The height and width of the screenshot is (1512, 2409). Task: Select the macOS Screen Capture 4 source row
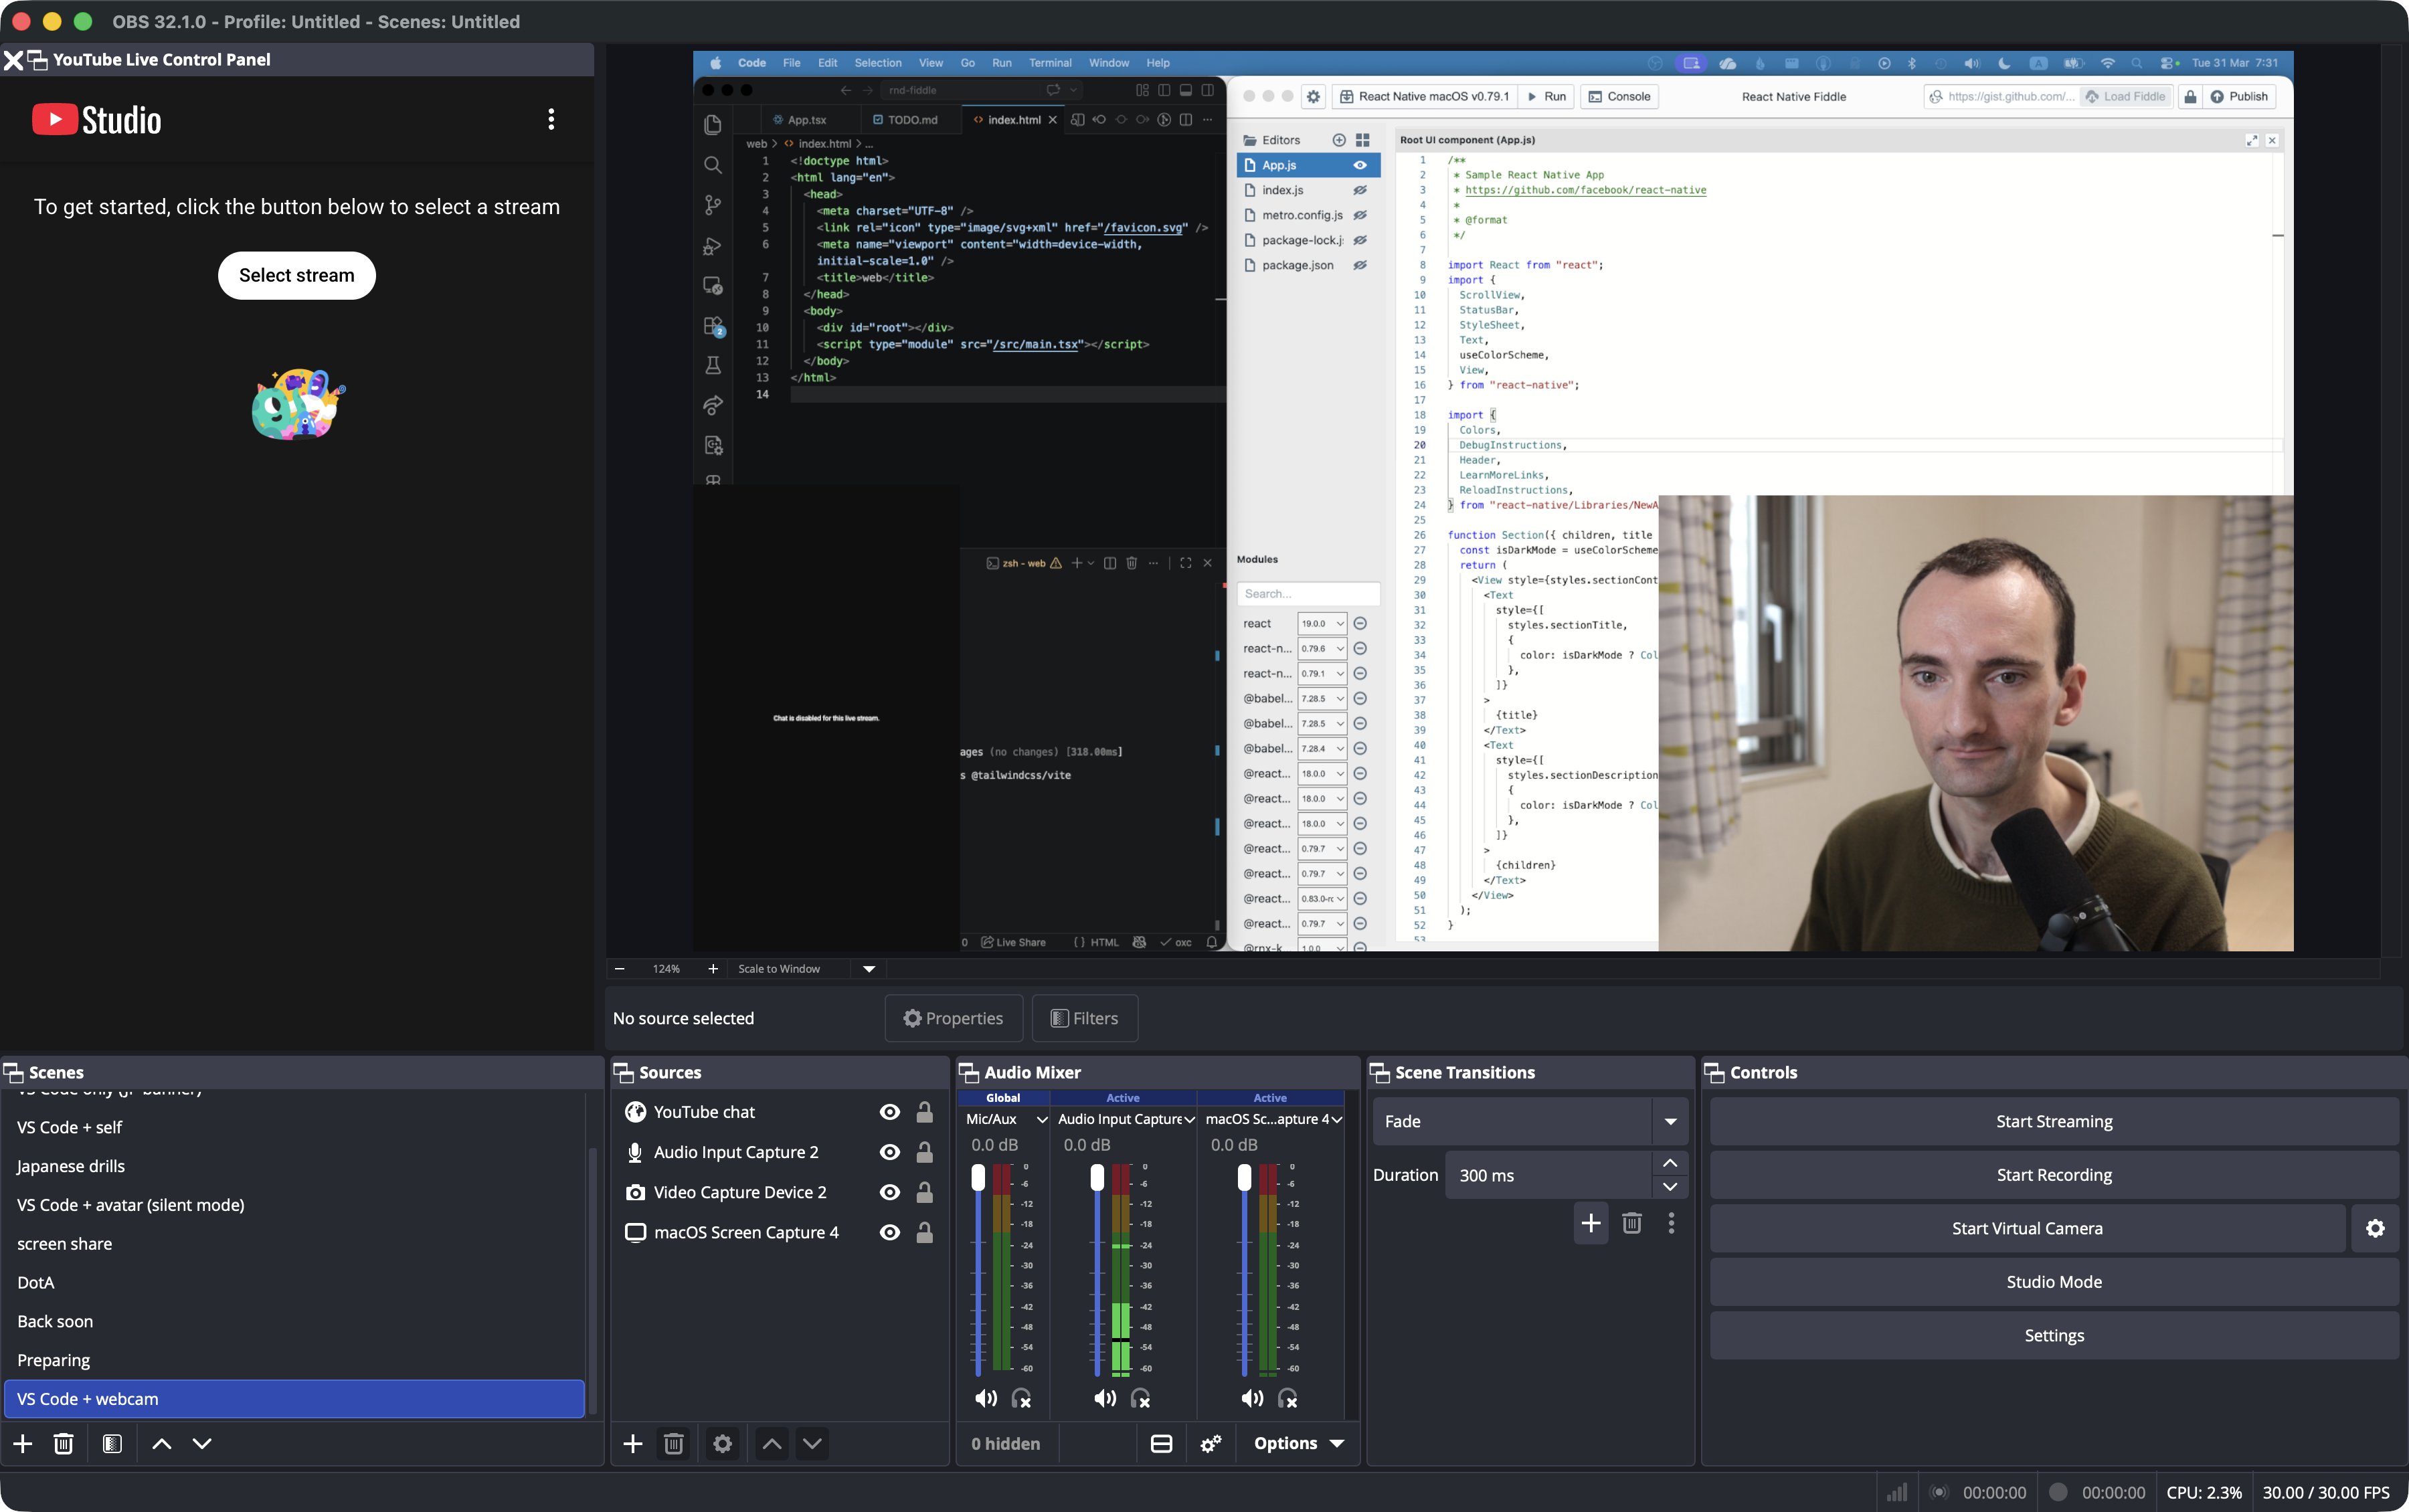pyautogui.click(x=779, y=1232)
